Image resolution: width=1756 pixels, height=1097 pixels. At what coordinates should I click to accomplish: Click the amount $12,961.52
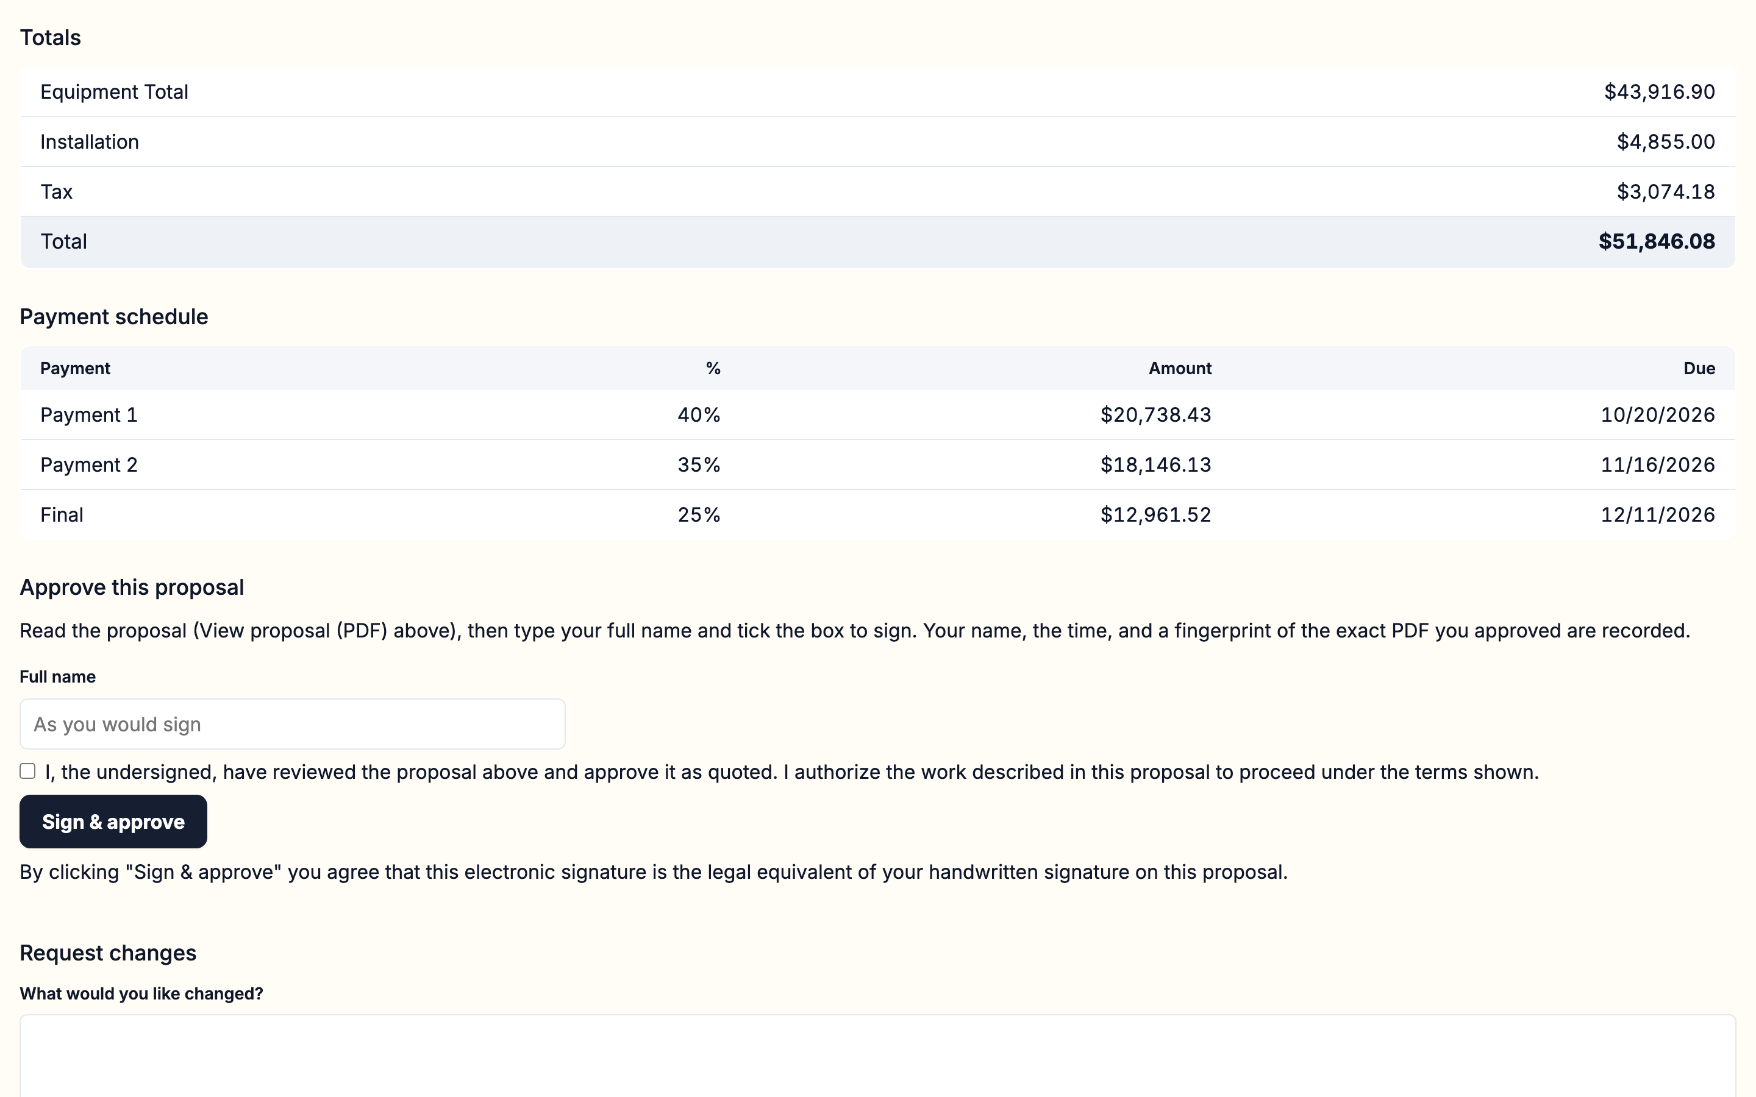pos(1156,515)
